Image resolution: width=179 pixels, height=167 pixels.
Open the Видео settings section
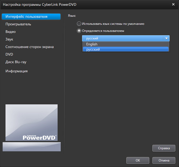11,32
